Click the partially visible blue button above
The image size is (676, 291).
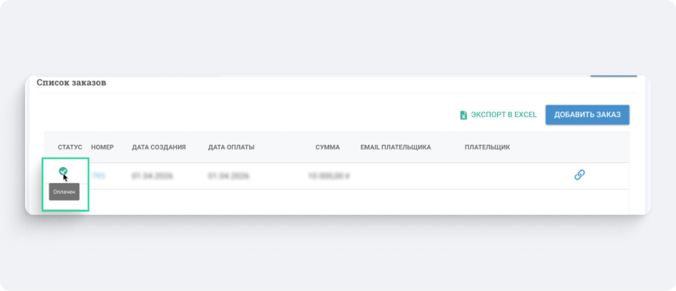(613, 76)
